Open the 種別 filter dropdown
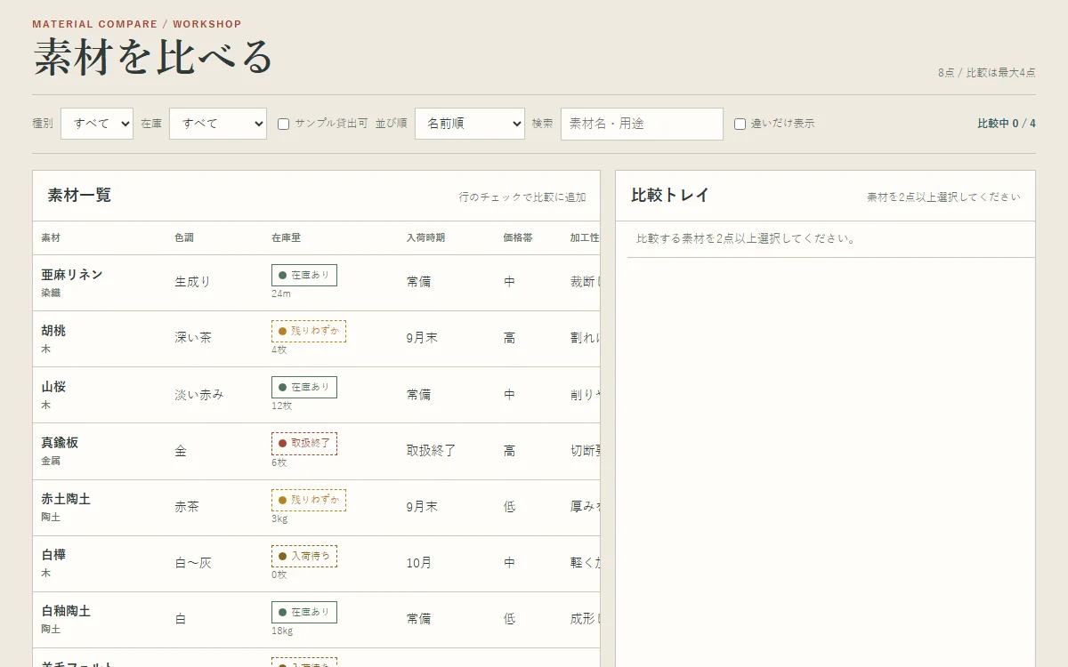1068x667 pixels. [97, 124]
